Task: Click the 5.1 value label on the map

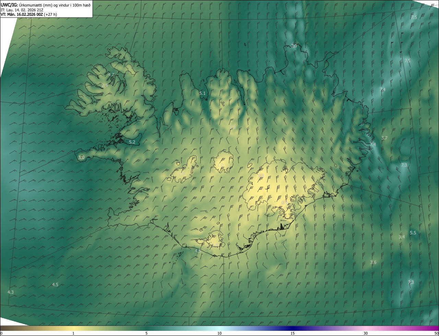Action: tap(202, 93)
